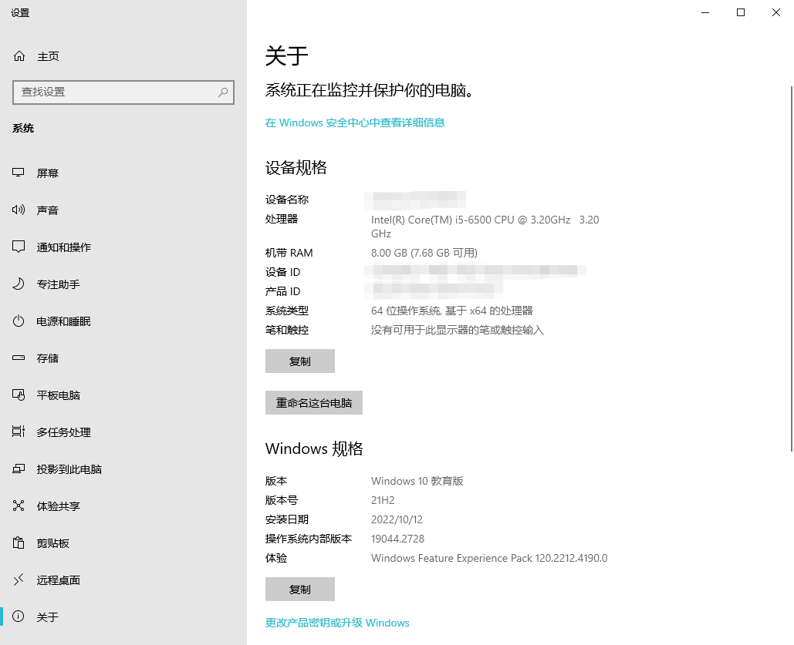Copy Windows specifications with lower 复制
The height and width of the screenshot is (645, 794).
tap(299, 589)
